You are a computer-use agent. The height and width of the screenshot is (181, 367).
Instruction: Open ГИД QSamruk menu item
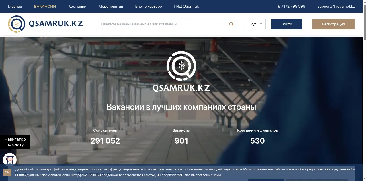point(186,6)
